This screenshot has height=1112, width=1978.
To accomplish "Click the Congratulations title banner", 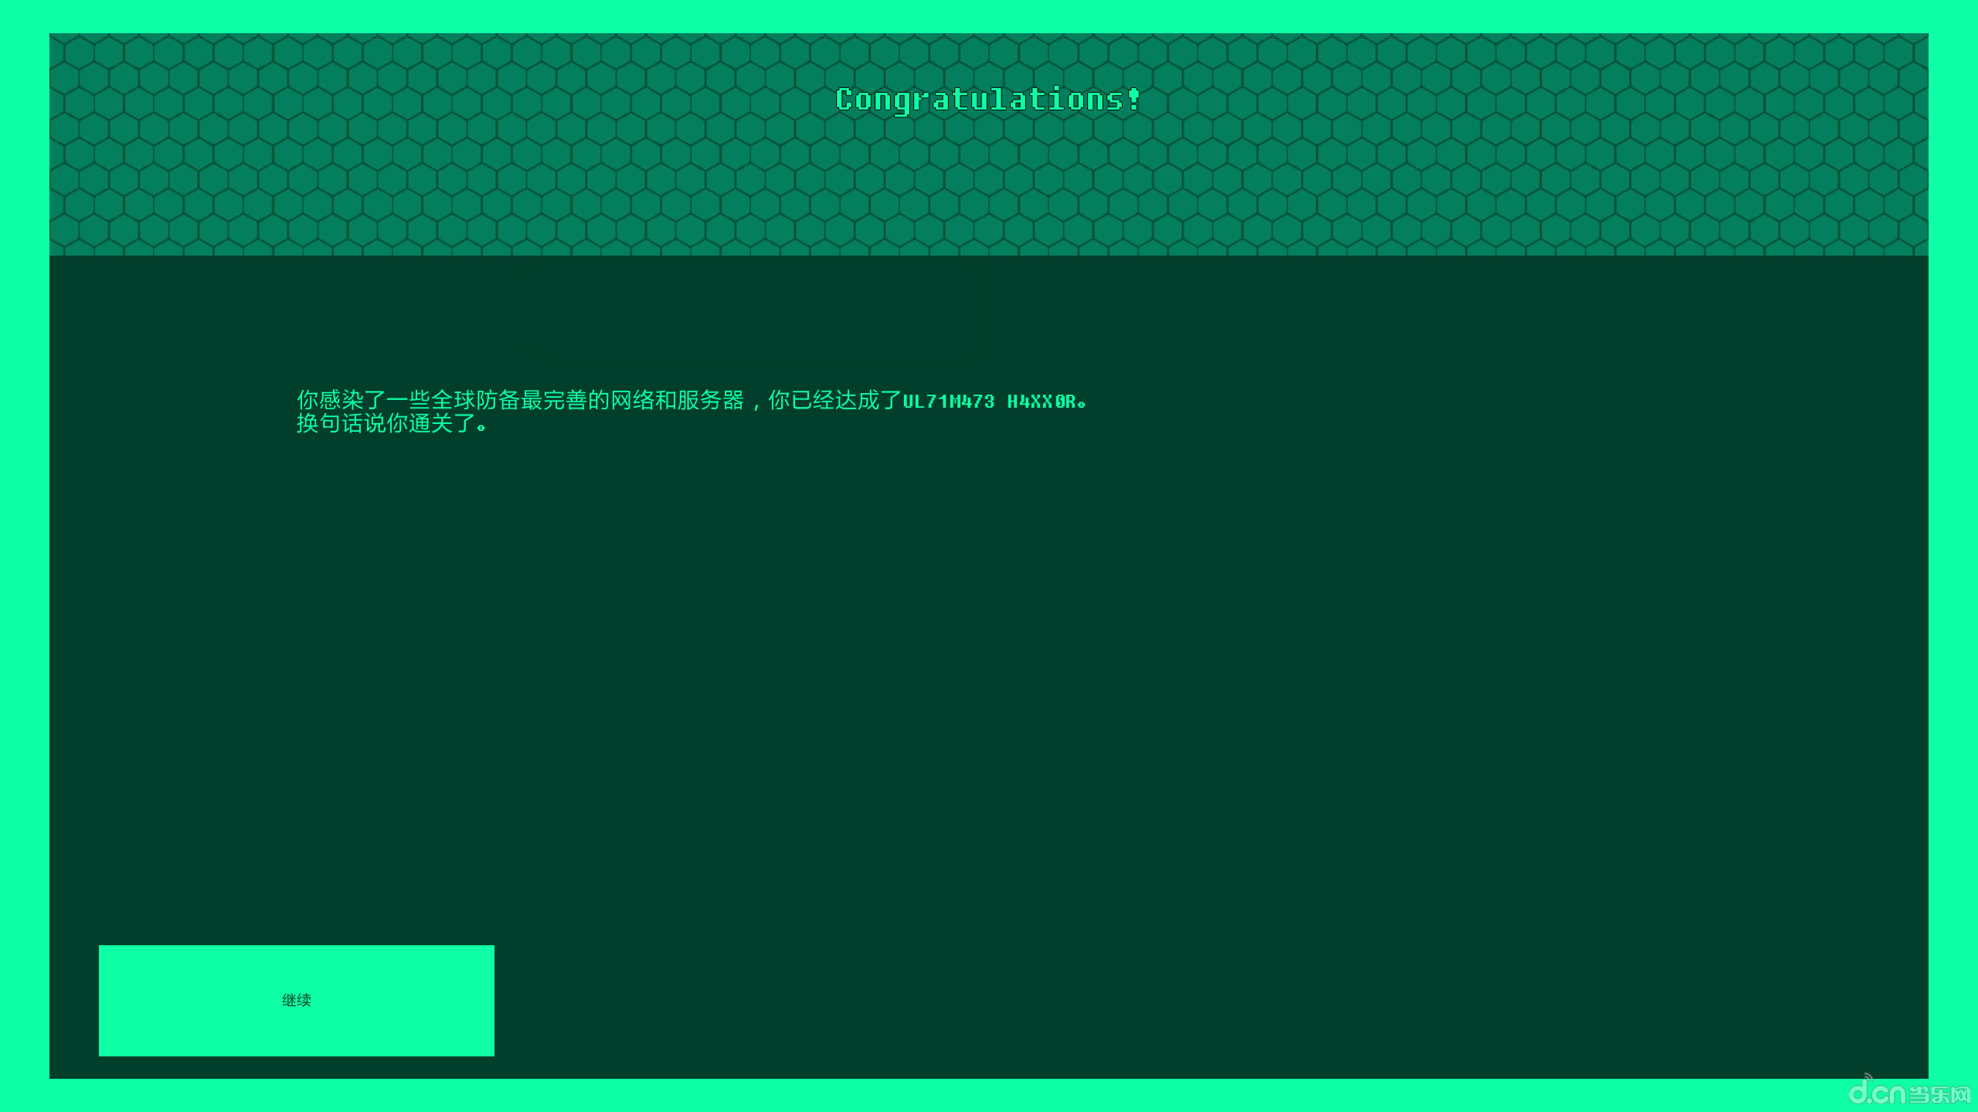I will (987, 98).
